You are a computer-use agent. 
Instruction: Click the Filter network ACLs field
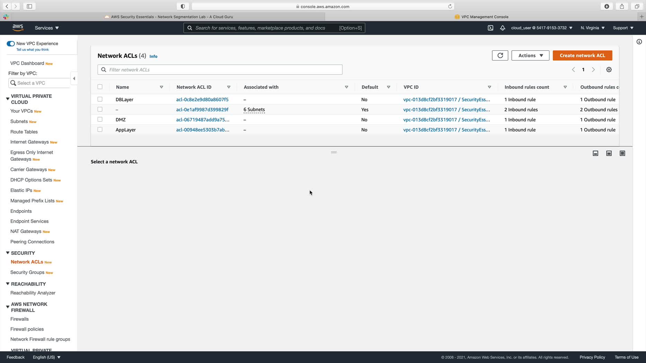220,69
